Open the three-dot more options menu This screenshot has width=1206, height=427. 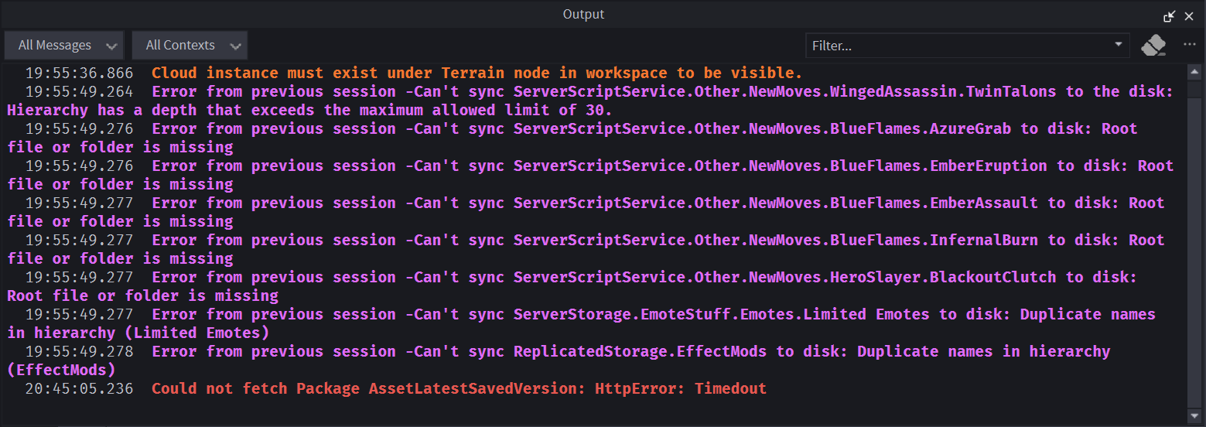tap(1190, 45)
